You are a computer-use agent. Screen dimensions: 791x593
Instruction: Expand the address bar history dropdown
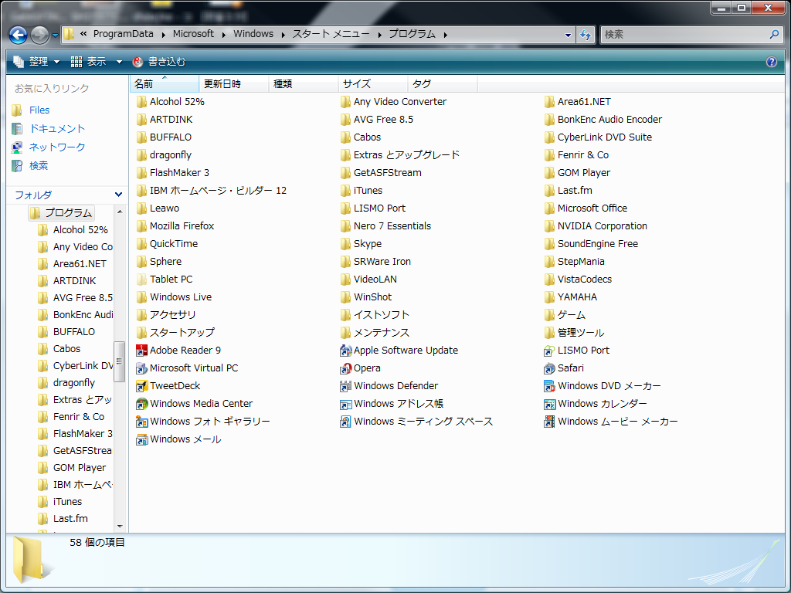(568, 35)
